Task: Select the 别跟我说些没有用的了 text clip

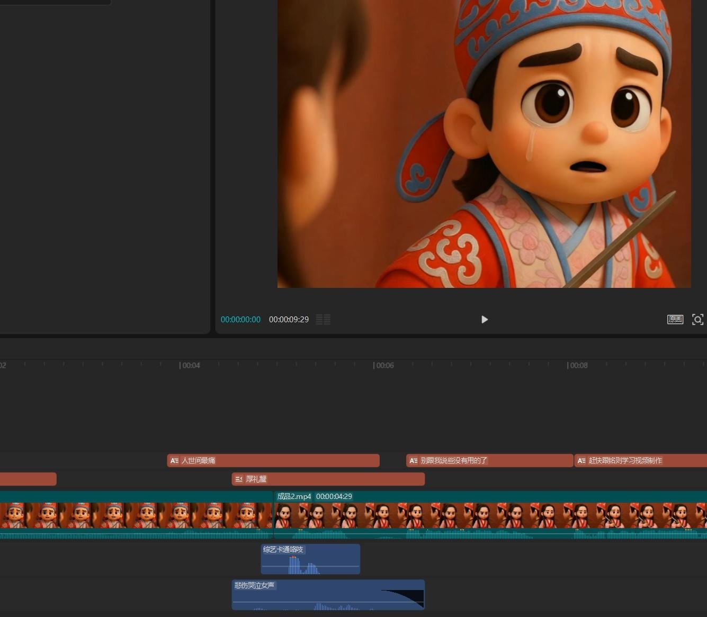Action: [x=490, y=460]
